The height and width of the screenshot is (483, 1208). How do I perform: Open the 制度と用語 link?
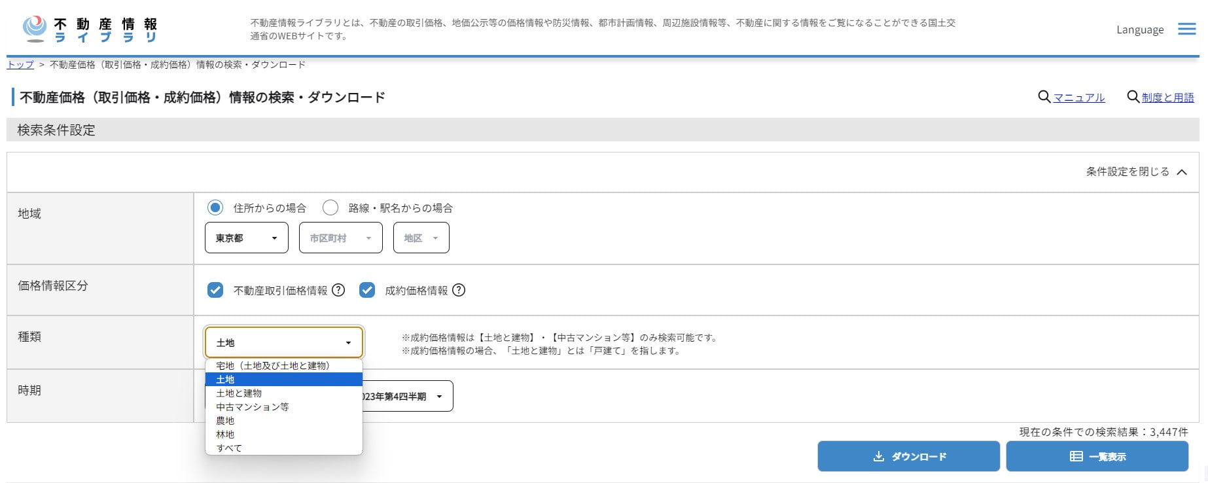pyautogui.click(x=1168, y=98)
